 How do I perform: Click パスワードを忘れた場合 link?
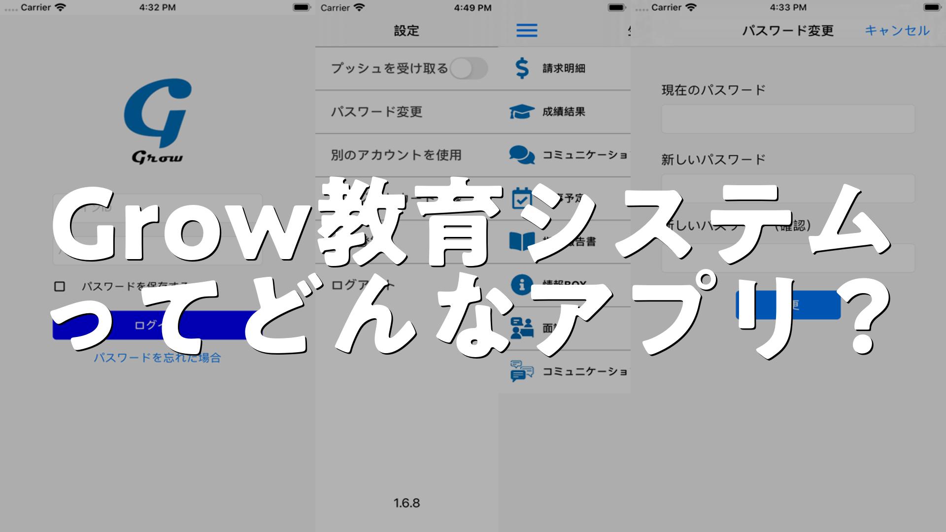pos(157,358)
